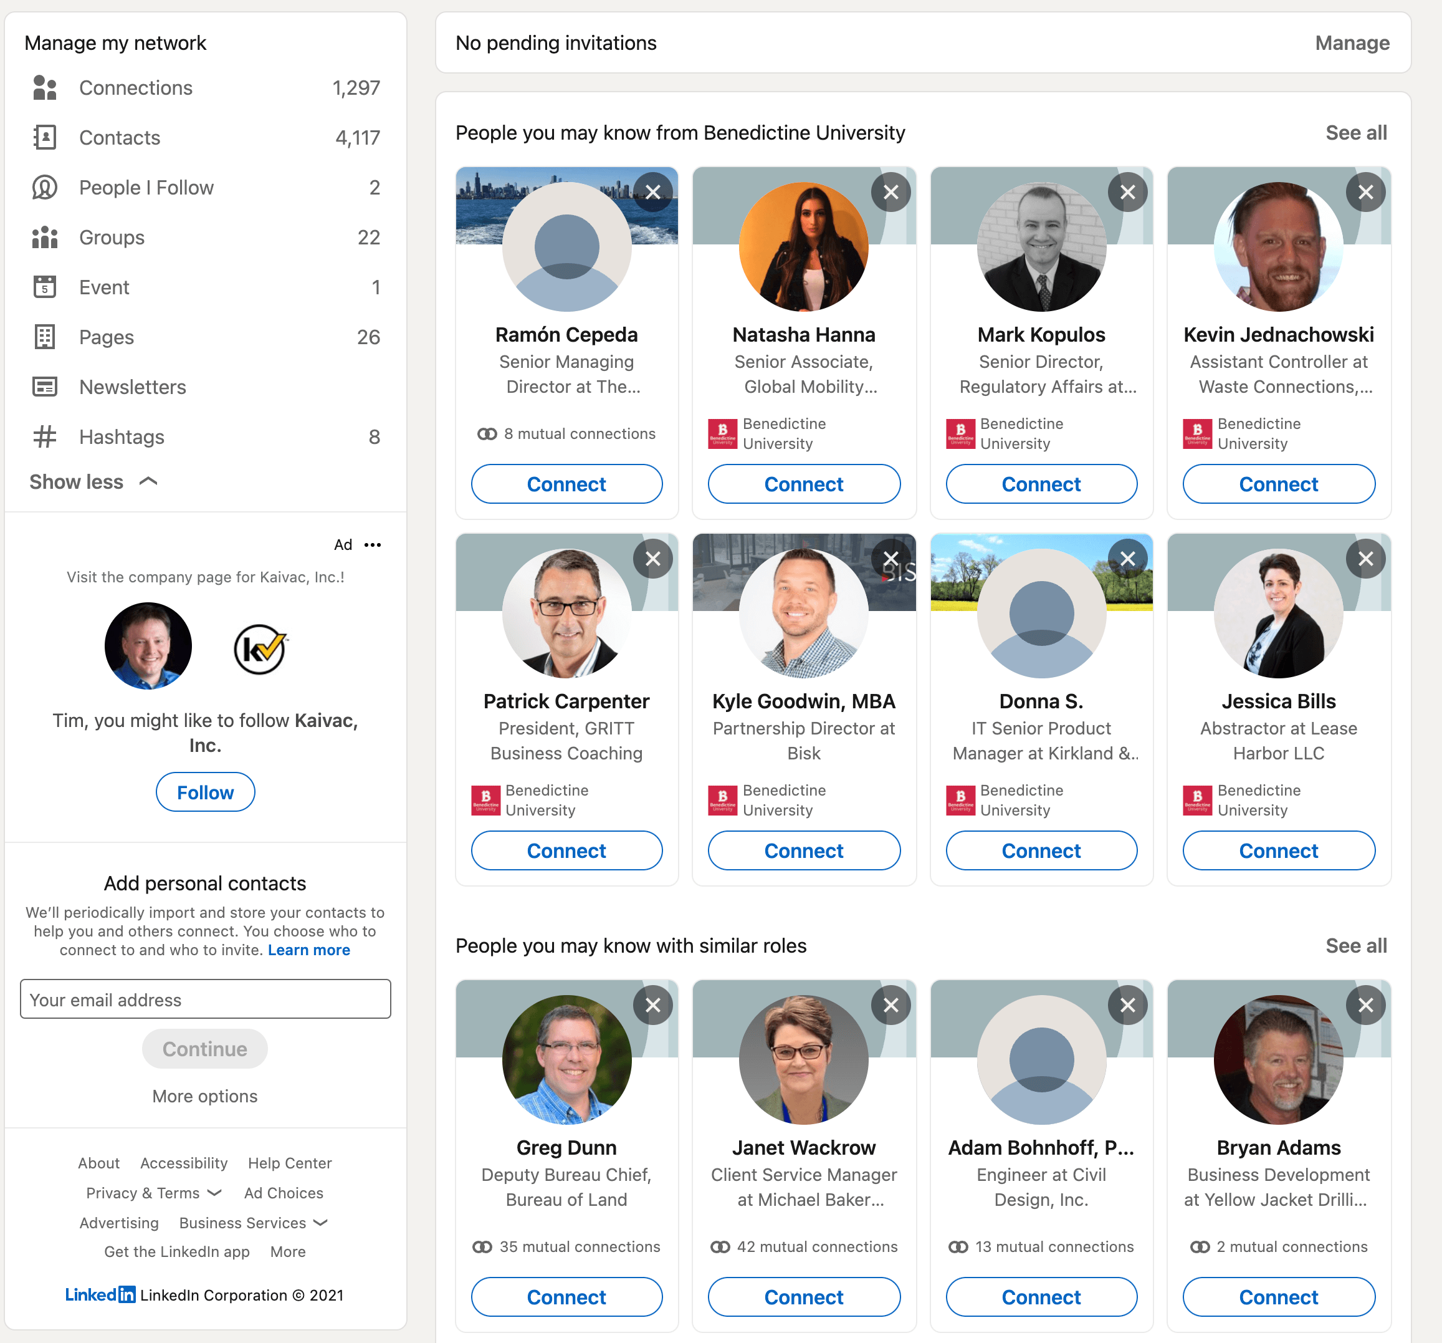Screen dimensions: 1442x1343
Task: Connect with Adam Bohnhoff
Action: tap(1041, 1297)
